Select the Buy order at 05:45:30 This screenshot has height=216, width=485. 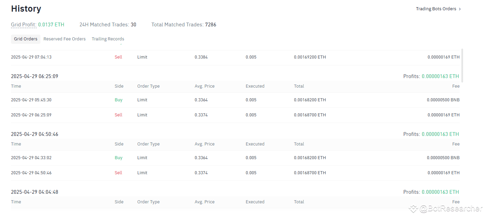[x=119, y=100]
